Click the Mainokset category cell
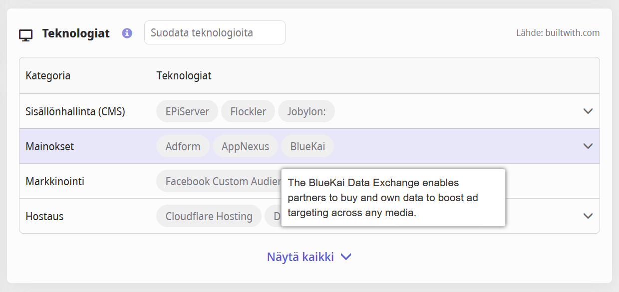The image size is (619, 292). pyautogui.click(x=50, y=146)
